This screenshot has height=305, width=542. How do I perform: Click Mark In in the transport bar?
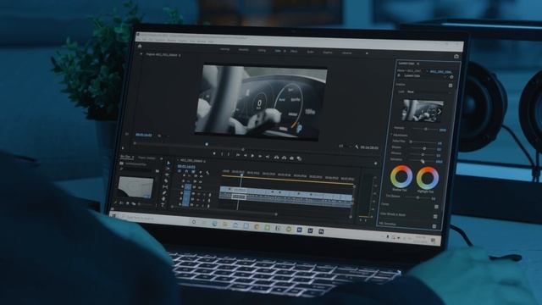[222, 154]
